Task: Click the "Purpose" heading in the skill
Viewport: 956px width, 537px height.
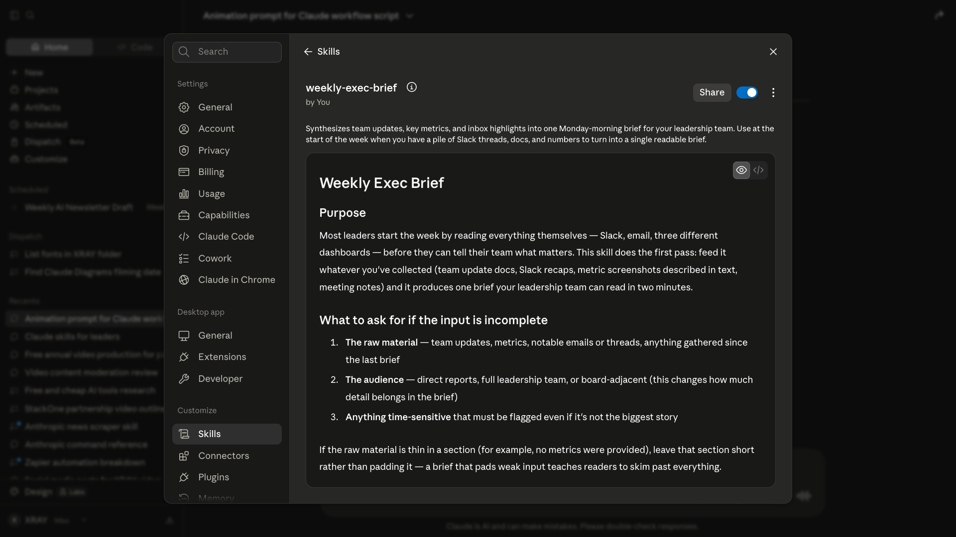Action: [343, 213]
